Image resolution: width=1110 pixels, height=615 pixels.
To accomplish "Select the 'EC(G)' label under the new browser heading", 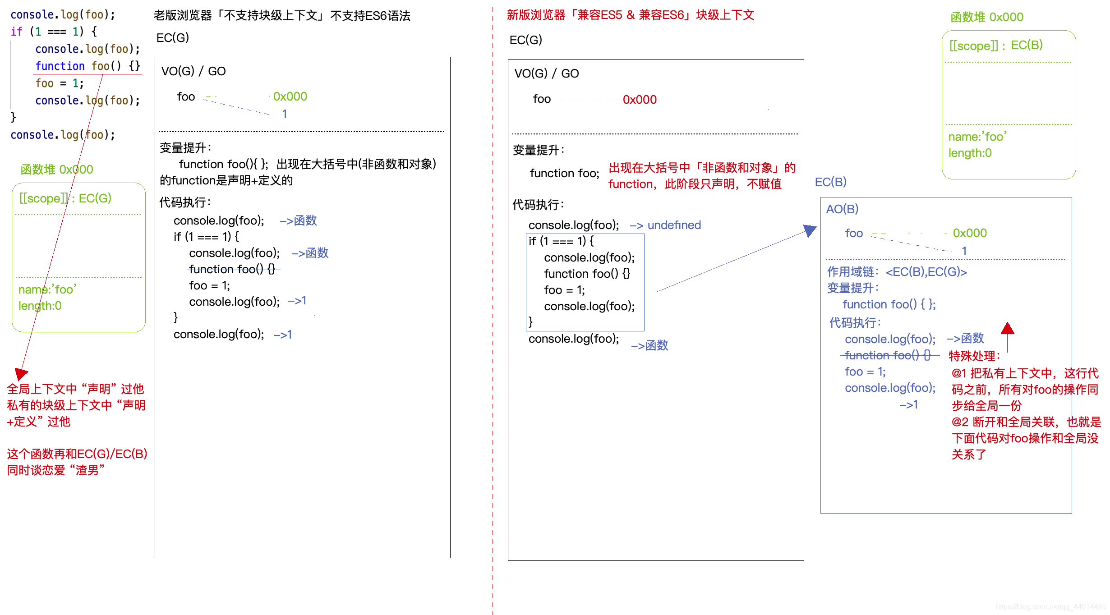I will pyautogui.click(x=526, y=40).
